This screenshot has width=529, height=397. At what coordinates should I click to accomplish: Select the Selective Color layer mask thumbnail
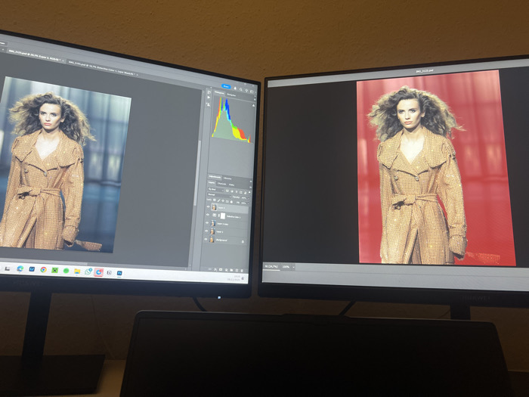click(x=223, y=216)
